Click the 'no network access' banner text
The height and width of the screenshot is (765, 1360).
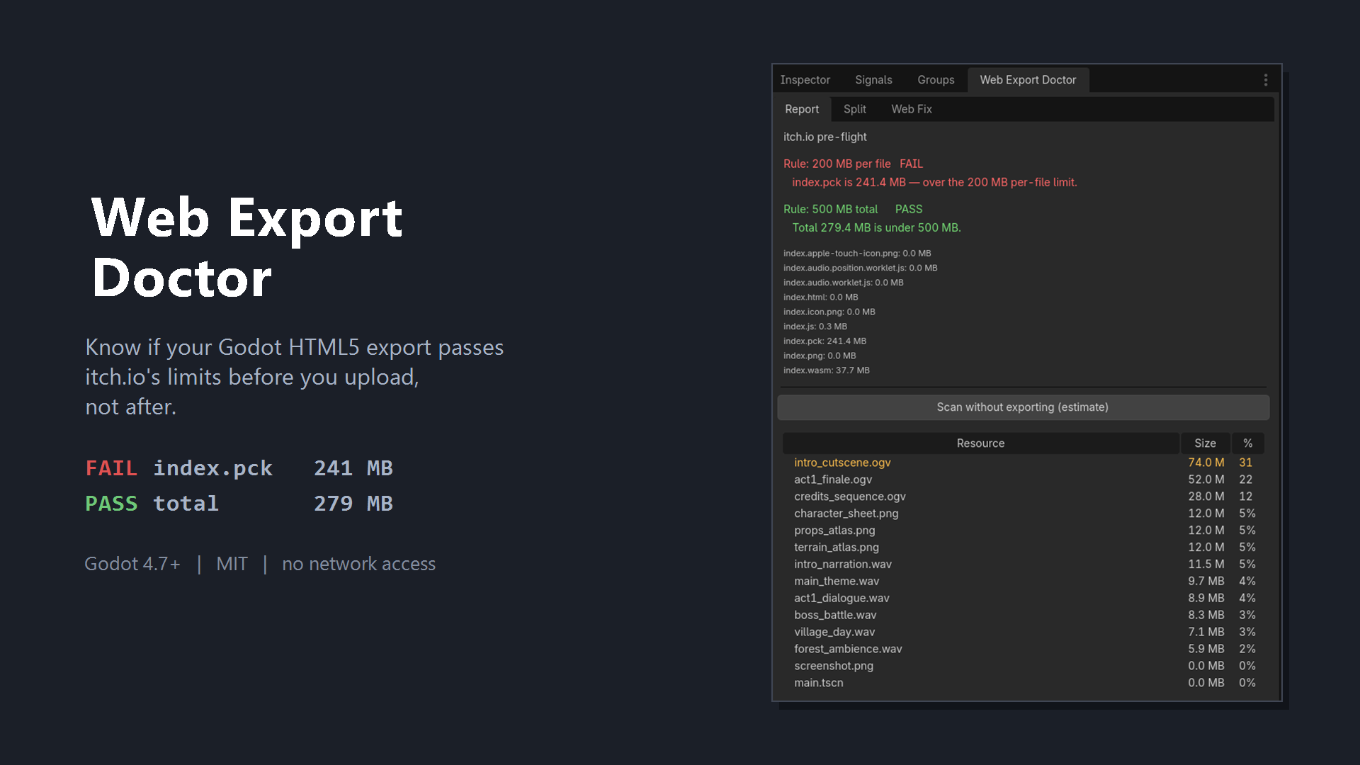click(358, 564)
